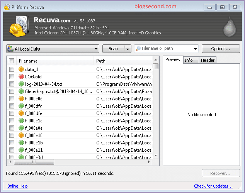245x193 pixels.
Task: Click the Found 135.495 file(s) status text
Action: pos(60,173)
